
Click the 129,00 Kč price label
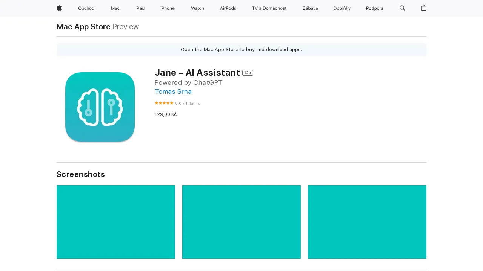coord(165,114)
